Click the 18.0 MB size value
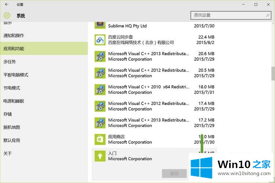Image resolution: width=275 pixels, height=183 pixels. pyautogui.click(x=206, y=87)
